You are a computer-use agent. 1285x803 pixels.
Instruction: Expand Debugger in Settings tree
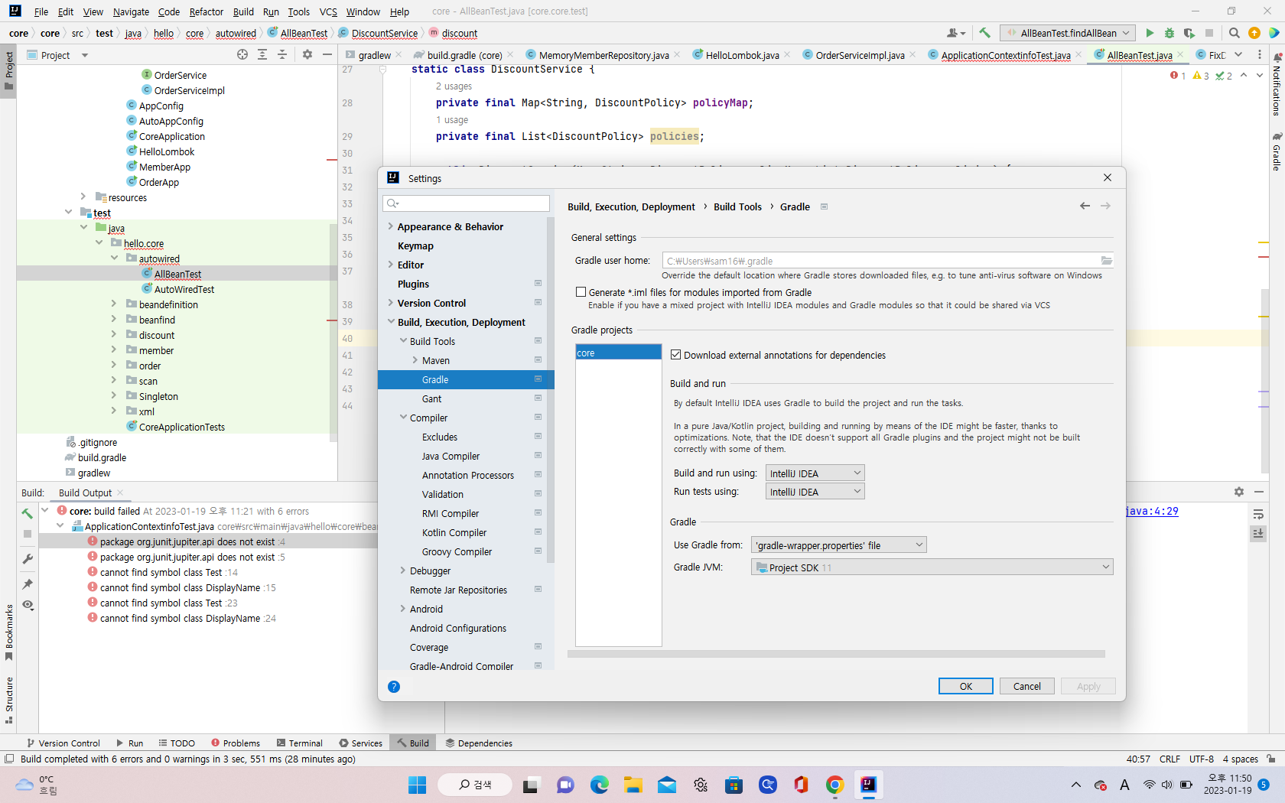pyautogui.click(x=403, y=571)
